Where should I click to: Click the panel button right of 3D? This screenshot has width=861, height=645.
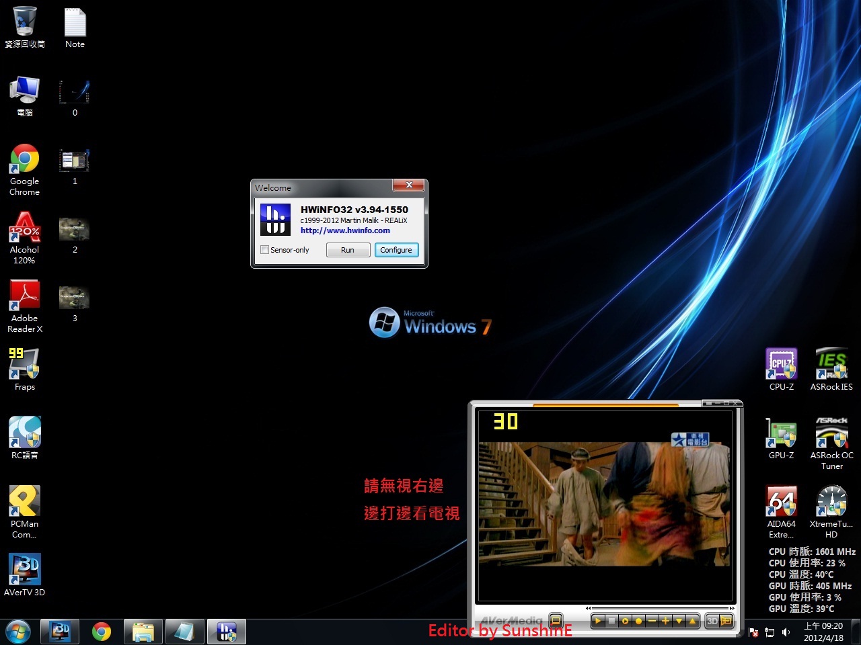pos(726,621)
